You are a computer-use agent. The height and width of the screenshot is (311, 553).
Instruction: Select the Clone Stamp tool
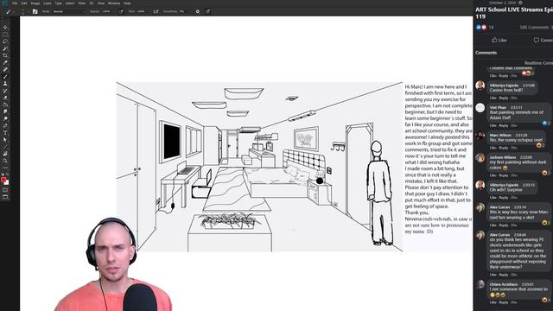click(5, 84)
